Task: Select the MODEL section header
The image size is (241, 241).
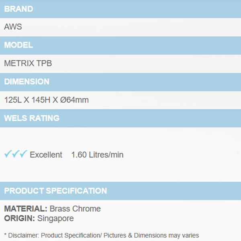Action: [x=18, y=45]
